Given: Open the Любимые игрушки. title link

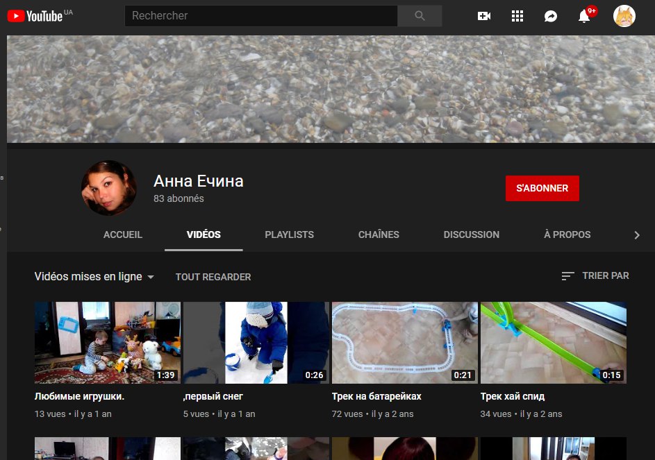Looking at the screenshot, I should [79, 397].
